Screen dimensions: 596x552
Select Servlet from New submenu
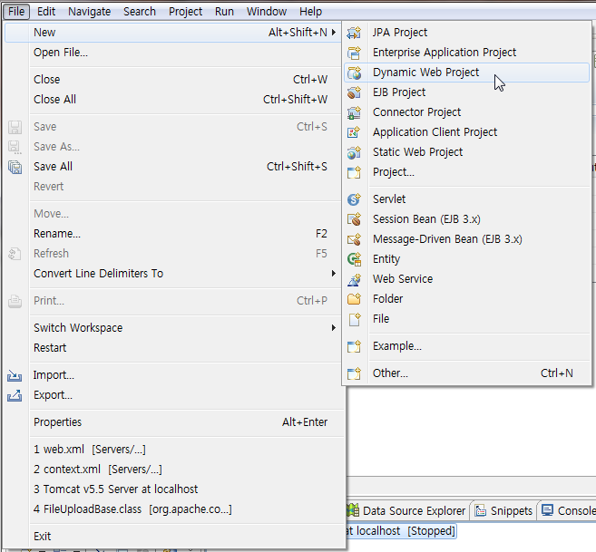[x=466, y=199]
